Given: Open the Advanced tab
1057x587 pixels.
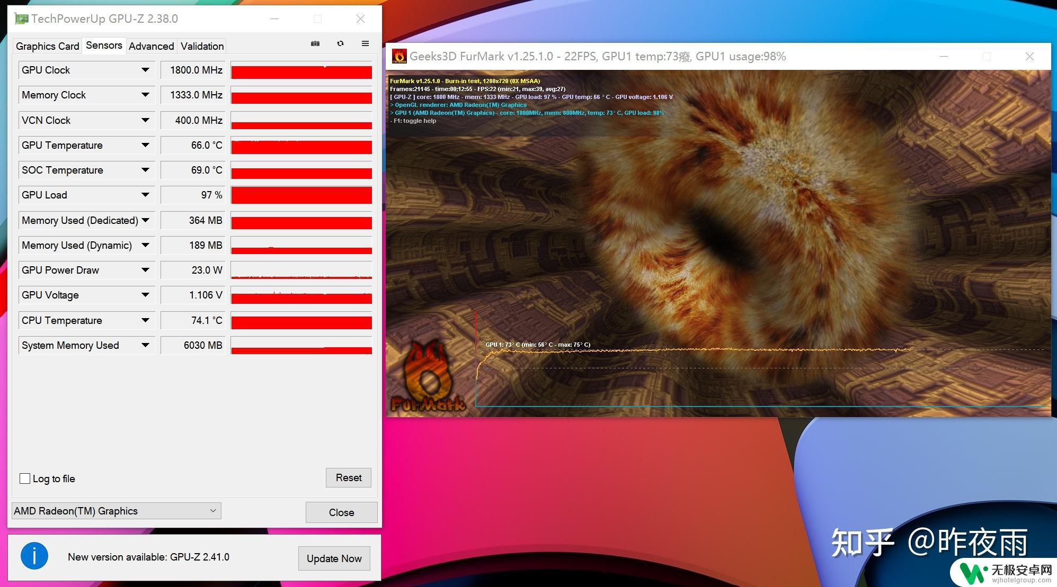Looking at the screenshot, I should (151, 46).
